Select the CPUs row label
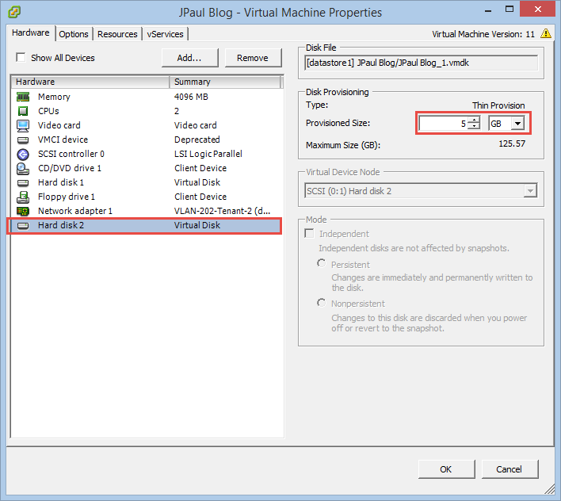Viewport: 561px width, 501px height. point(48,111)
